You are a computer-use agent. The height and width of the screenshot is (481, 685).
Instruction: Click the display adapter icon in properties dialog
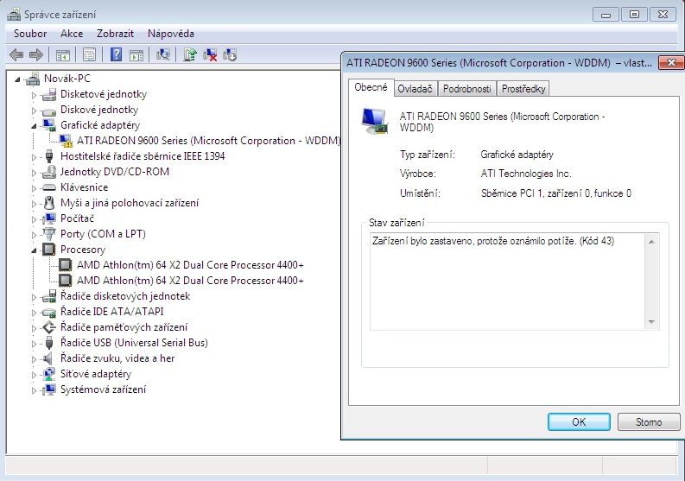coord(375,121)
